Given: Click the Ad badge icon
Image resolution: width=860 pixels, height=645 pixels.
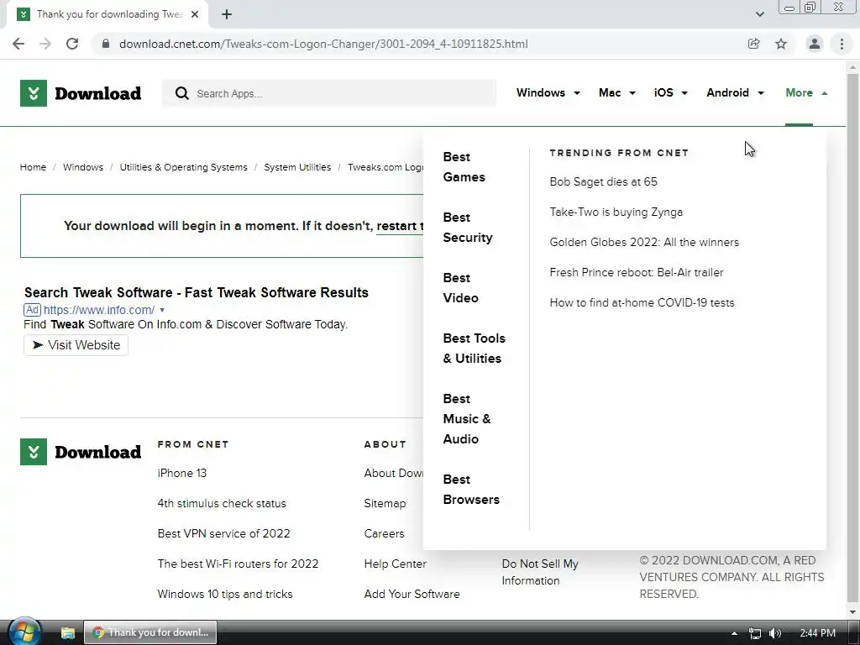Looking at the screenshot, I should (33, 310).
